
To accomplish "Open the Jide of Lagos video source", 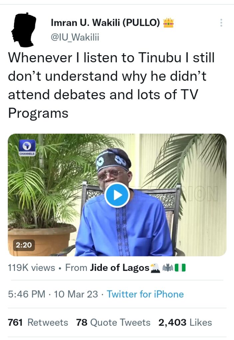I will [119, 268].
